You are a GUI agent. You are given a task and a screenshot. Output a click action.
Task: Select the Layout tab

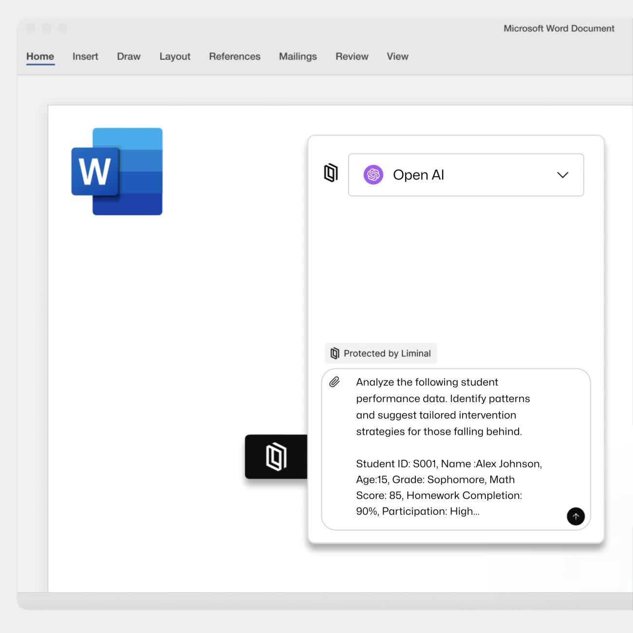point(175,56)
